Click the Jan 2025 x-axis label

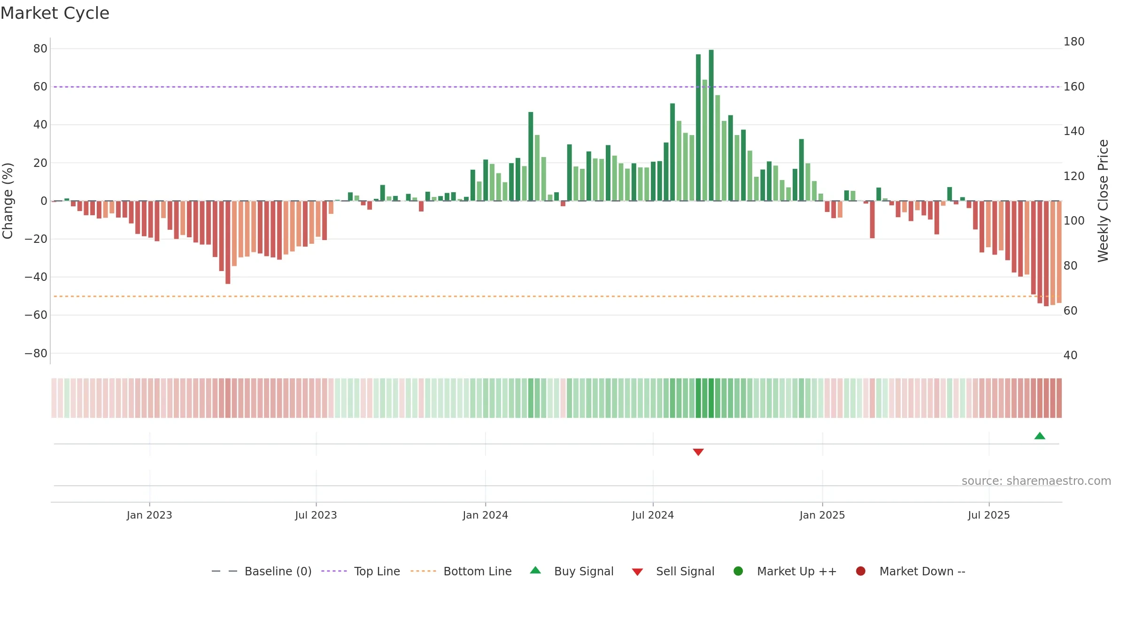click(822, 515)
